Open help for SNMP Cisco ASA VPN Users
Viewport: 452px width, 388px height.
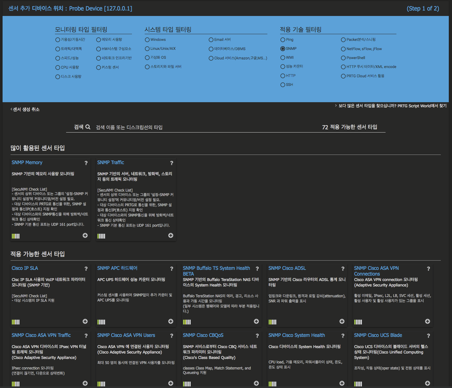tap(172, 336)
